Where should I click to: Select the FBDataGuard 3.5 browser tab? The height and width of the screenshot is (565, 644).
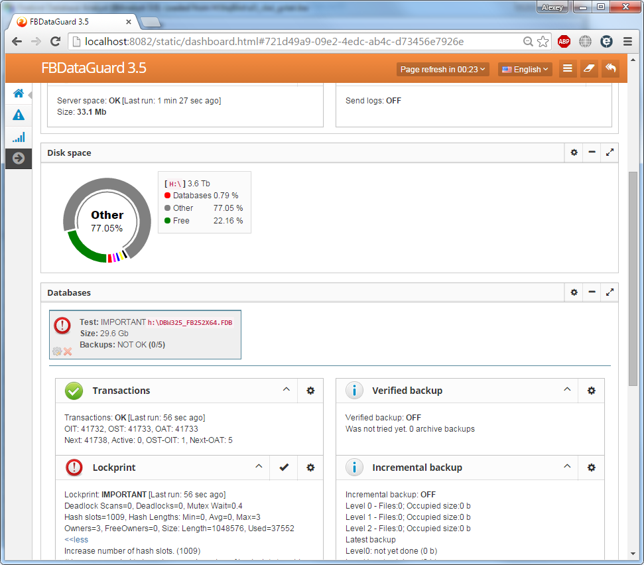73,22
